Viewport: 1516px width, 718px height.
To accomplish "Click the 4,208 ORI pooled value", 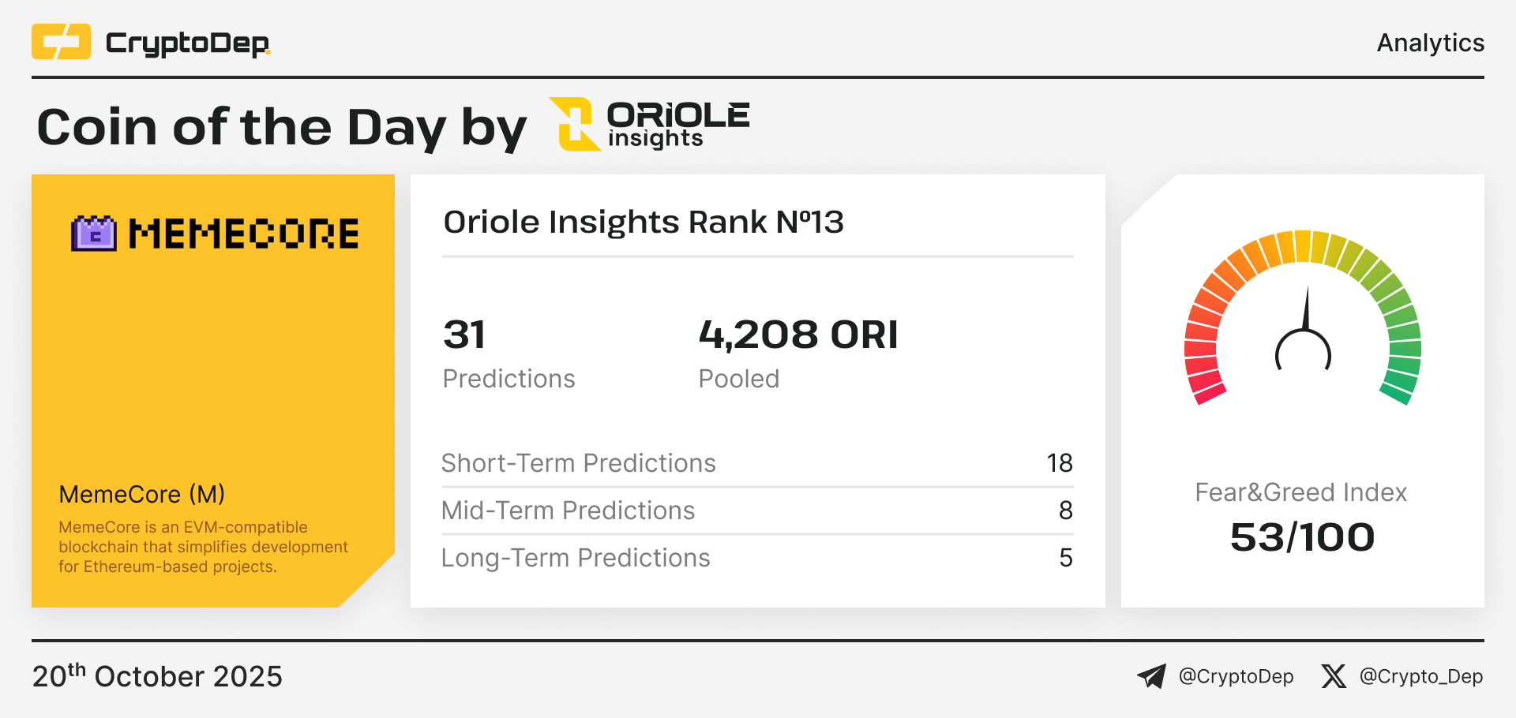I will (x=797, y=335).
